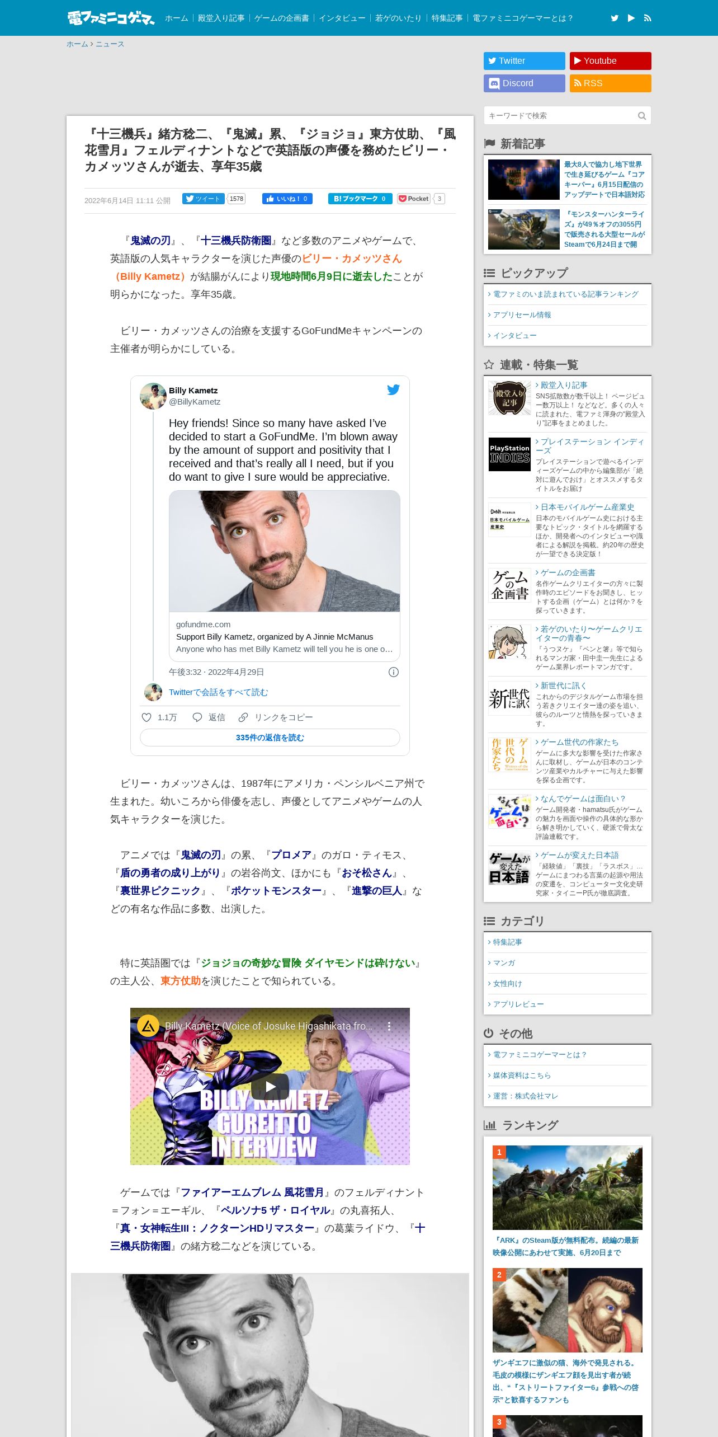This screenshot has height=1437, width=718.
Task: Open 電ファミのいま読まれている記事ランキング link
Action: click(565, 294)
